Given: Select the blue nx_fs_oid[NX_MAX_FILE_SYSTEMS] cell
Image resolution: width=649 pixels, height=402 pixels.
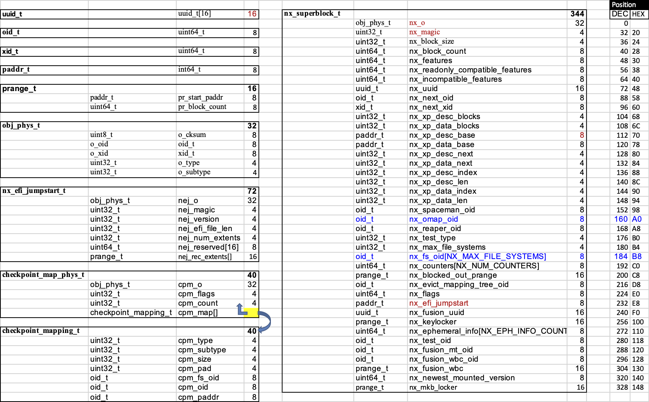Looking at the screenshot, I should click(x=487, y=256).
